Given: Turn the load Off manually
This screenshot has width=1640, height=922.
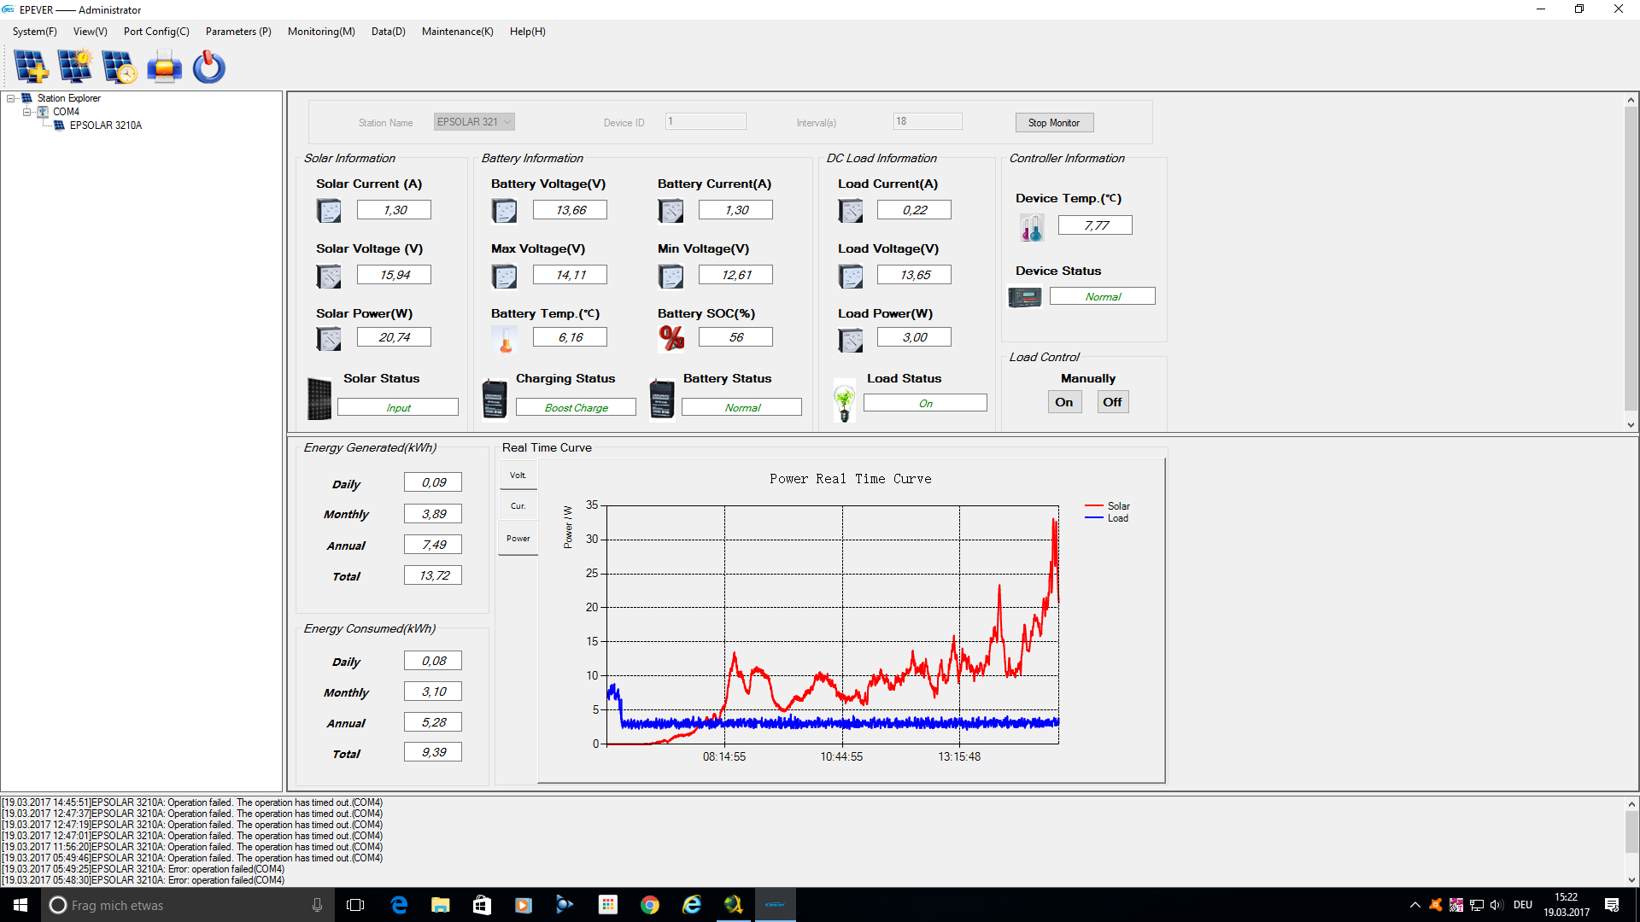Looking at the screenshot, I should pyautogui.click(x=1112, y=402).
